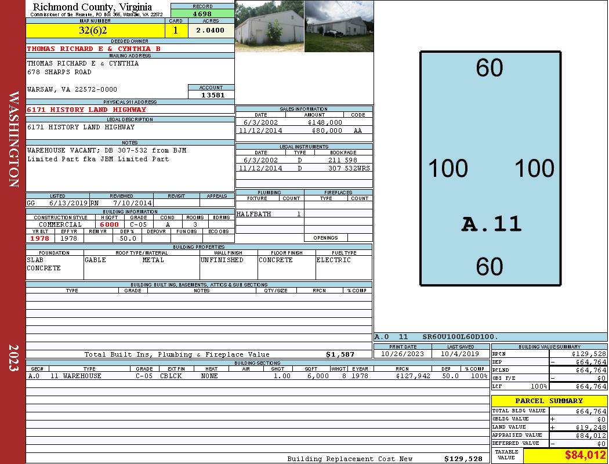Click reviewed date 7/10/2014
Viewport: 609px width, 464px height.
click(x=132, y=202)
